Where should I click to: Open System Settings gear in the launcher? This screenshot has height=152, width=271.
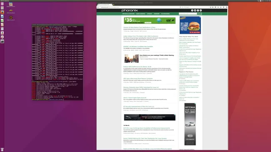click(2, 37)
